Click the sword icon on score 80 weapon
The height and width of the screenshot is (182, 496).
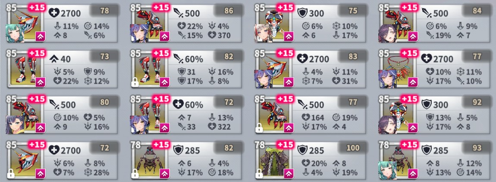pyautogui.click(x=54, y=103)
